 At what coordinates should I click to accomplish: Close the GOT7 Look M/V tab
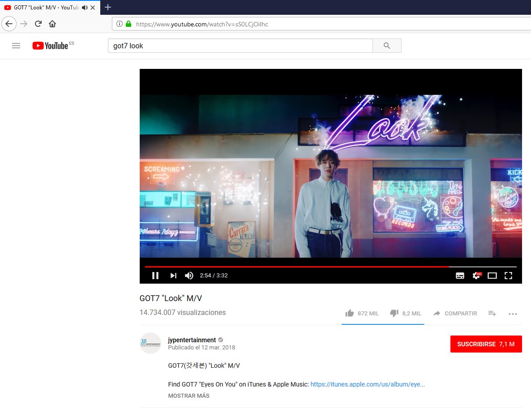click(x=93, y=8)
